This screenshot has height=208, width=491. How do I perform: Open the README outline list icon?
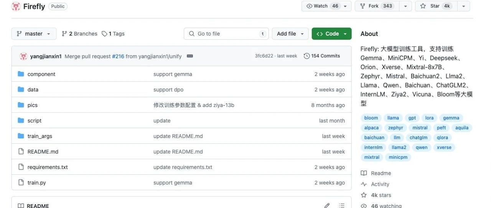342,205
